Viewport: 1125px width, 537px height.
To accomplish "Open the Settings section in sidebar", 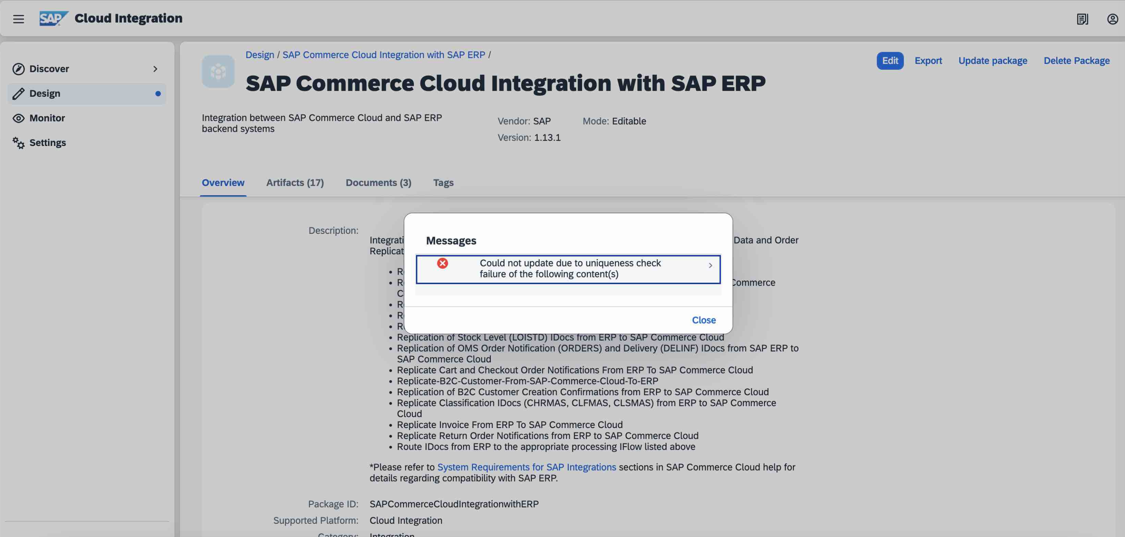I will (x=87, y=143).
